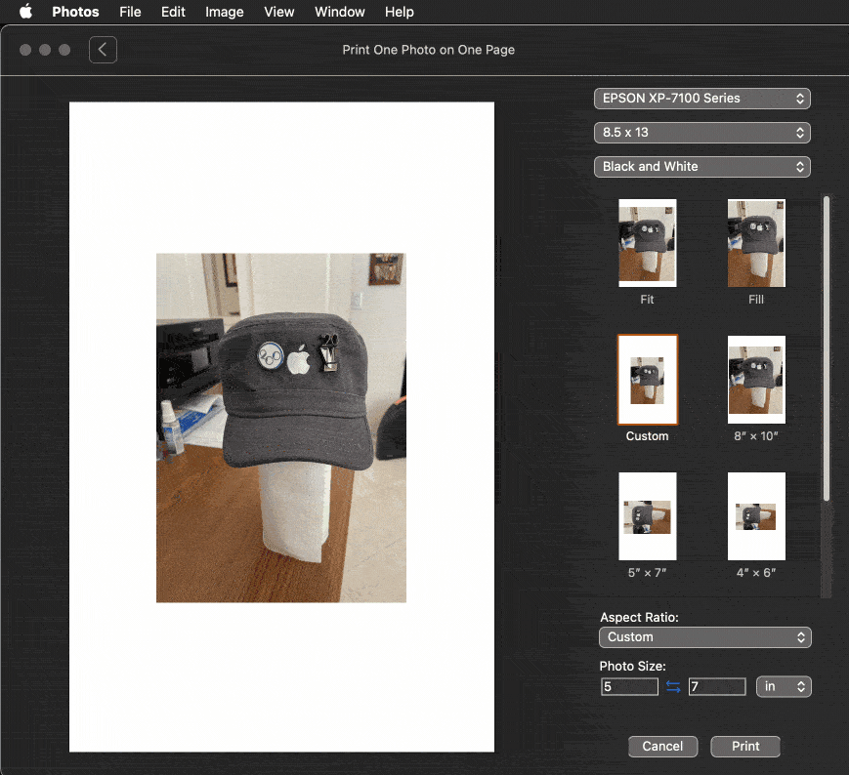The width and height of the screenshot is (849, 775).
Task: Swap photo width and height arrows
Action: pos(673,687)
